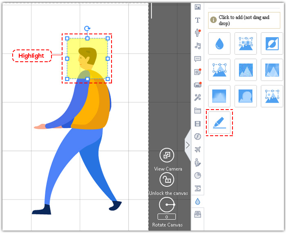Click the 'Click to add (not drag and drop)' tip
286x233 pixels.
pos(244,20)
